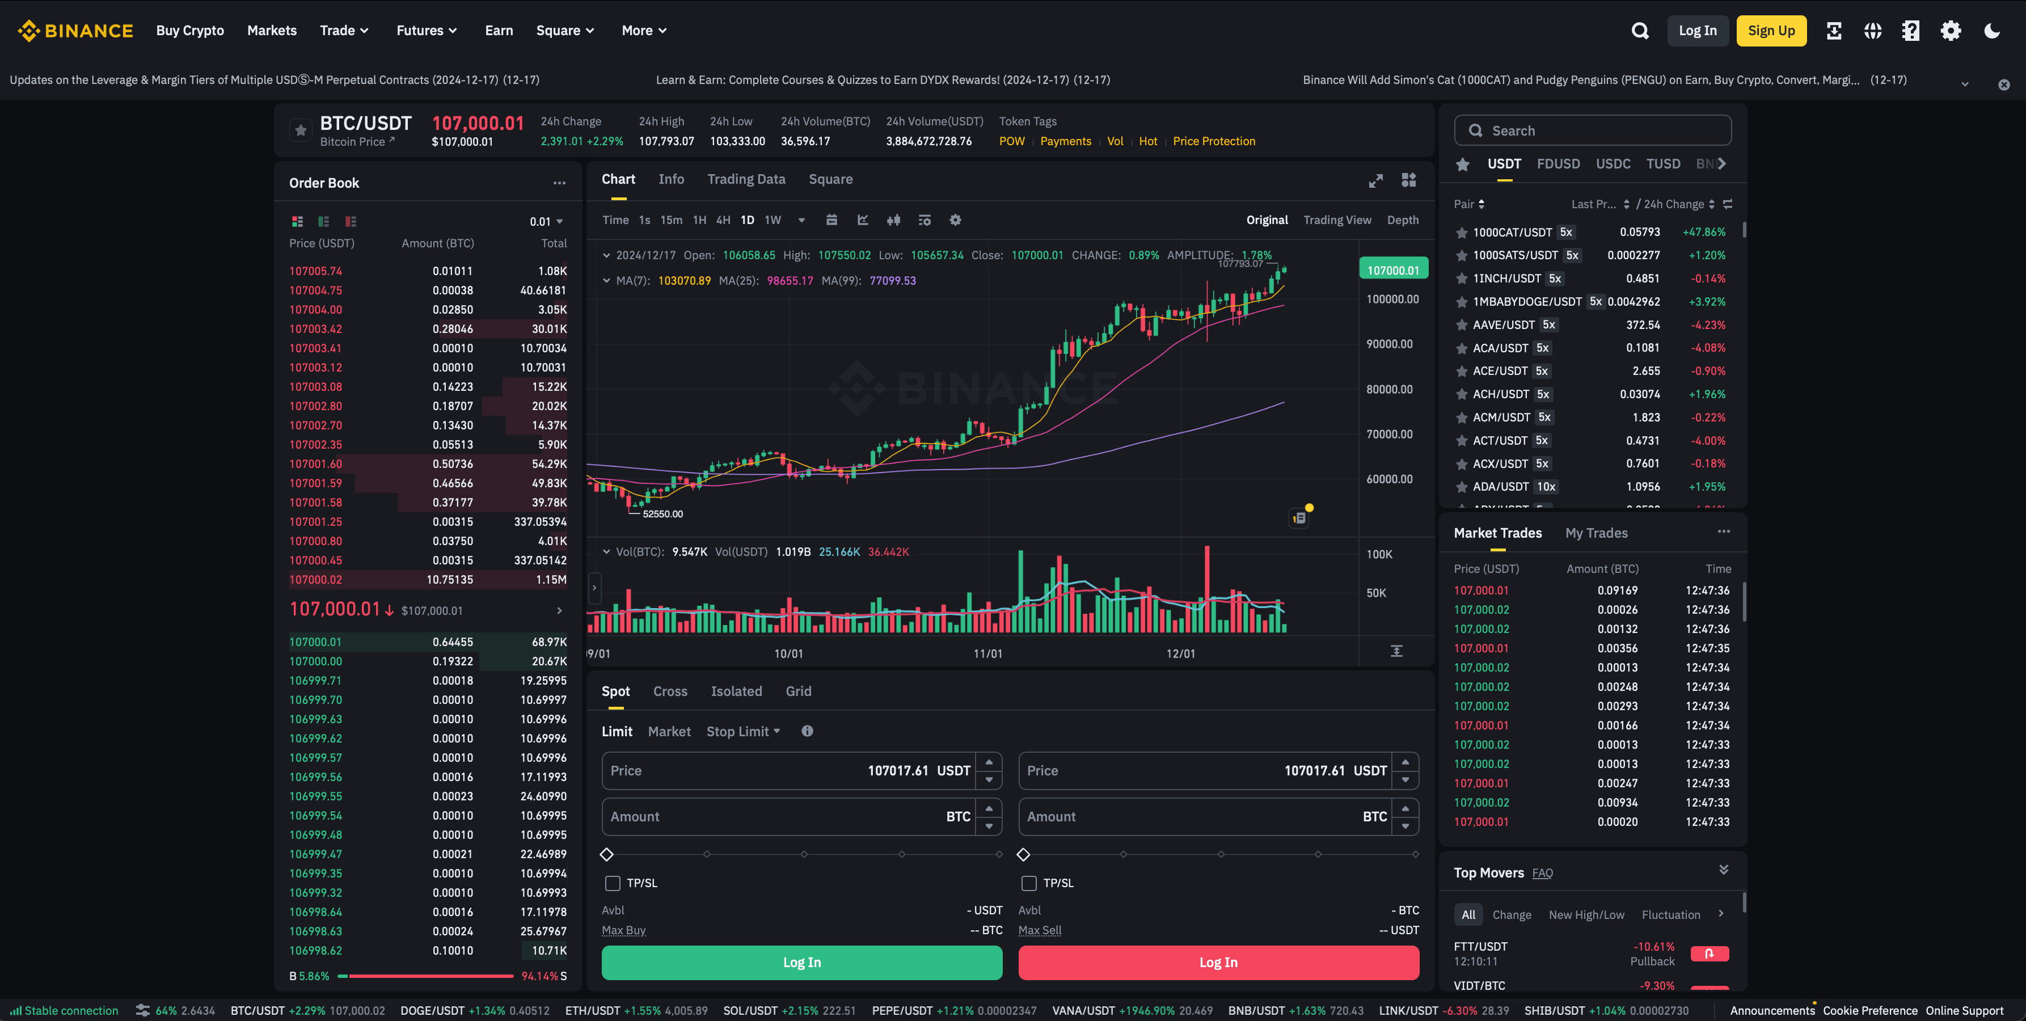Click buy amount slider diamond handle
This screenshot has height=1021, width=2026.
click(x=606, y=854)
